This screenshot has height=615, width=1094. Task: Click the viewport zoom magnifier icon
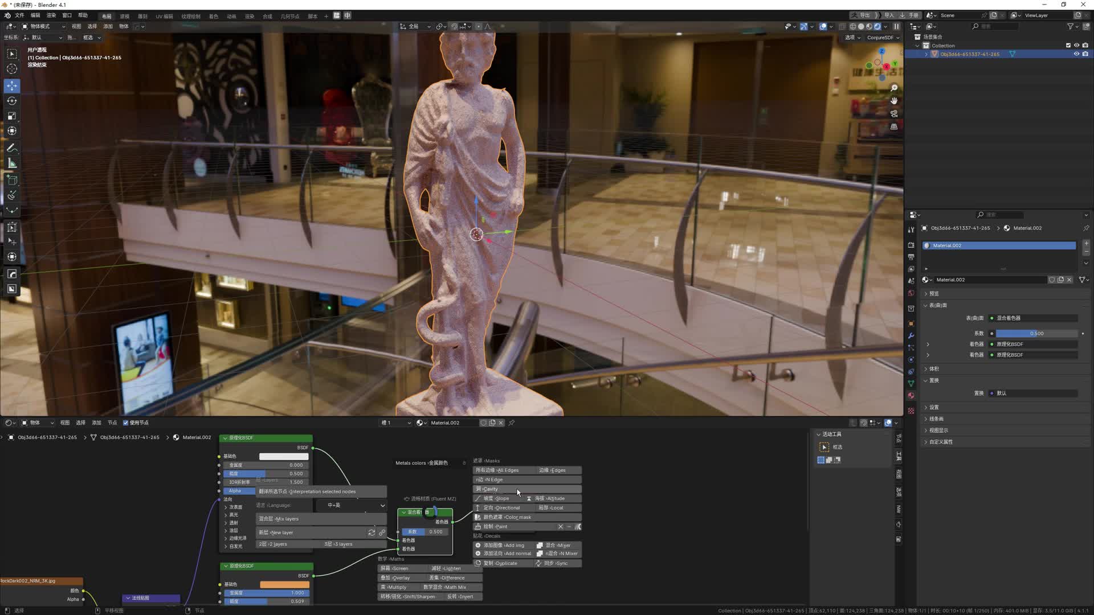pyautogui.click(x=894, y=88)
